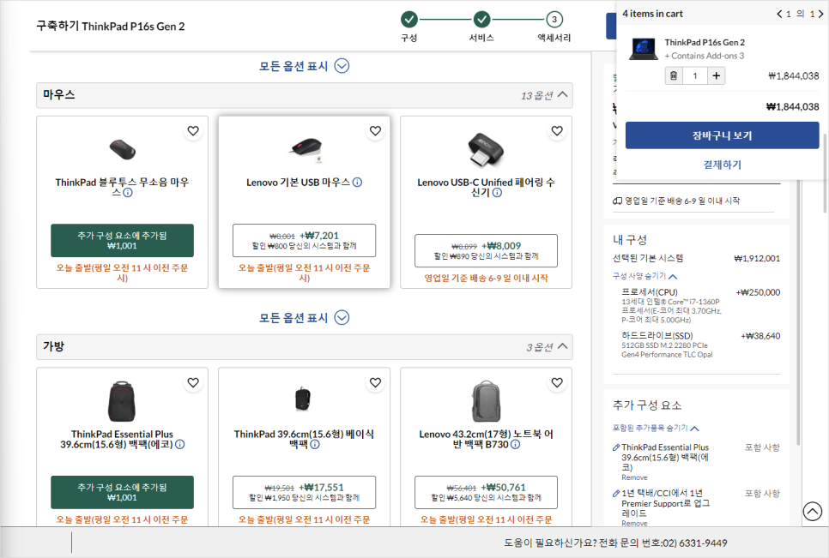This screenshot has height=558, width=829.
Task: Click USB-C Unified pairing receiver image
Action: tap(486, 149)
